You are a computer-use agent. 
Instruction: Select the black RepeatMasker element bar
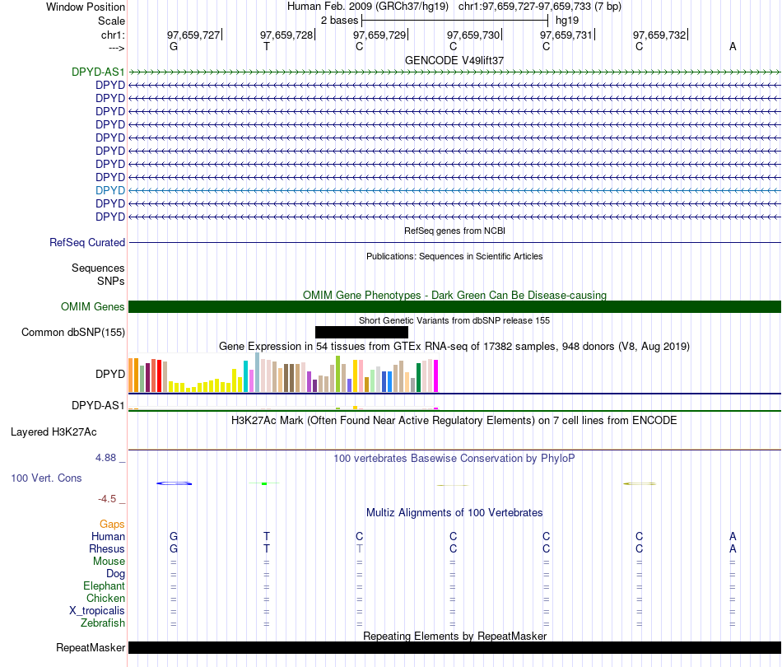(x=454, y=647)
